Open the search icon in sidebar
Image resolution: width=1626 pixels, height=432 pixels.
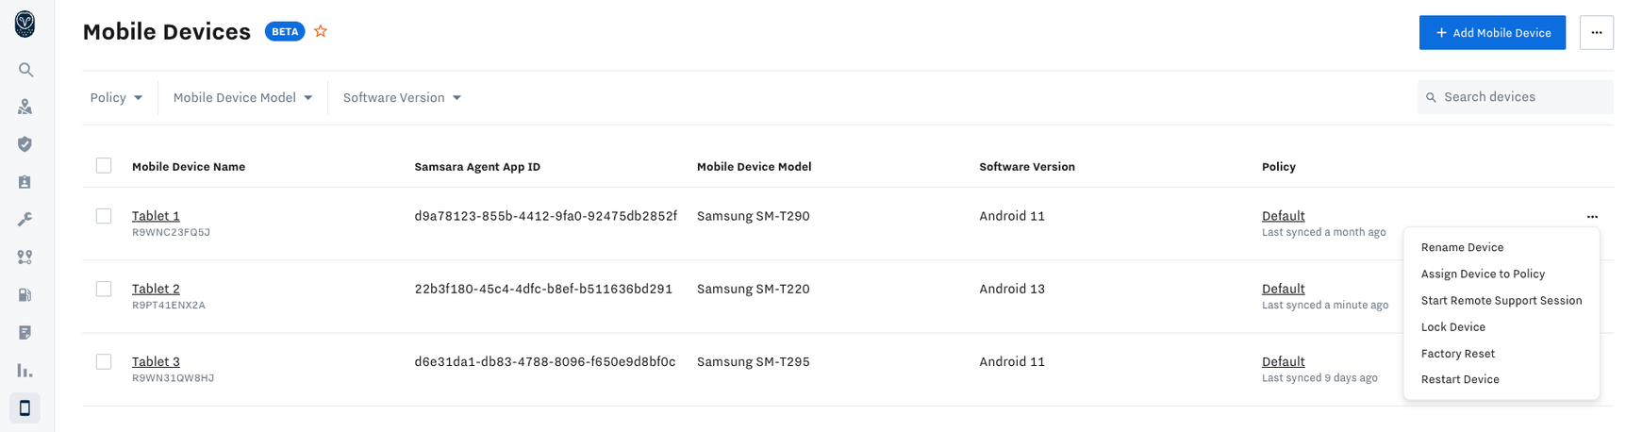(25, 70)
